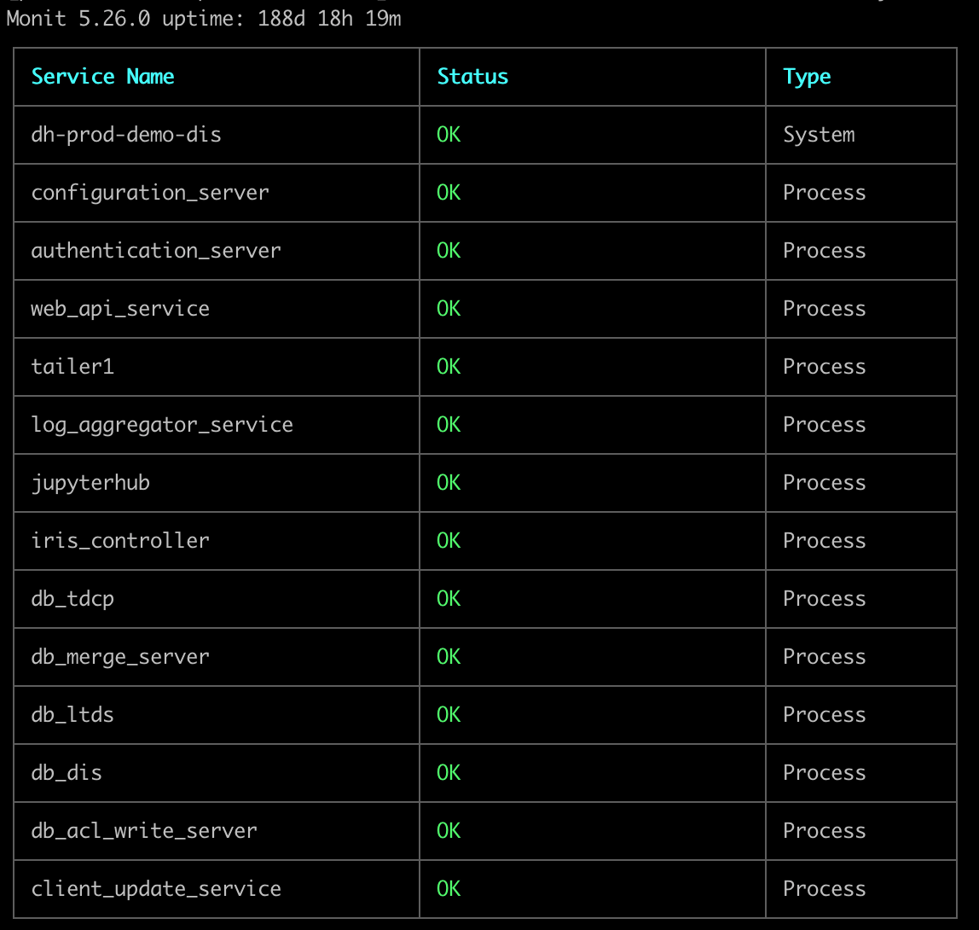Select the jupyterhub service entry
Image resolution: width=979 pixels, height=930 pixels.
click(x=90, y=484)
